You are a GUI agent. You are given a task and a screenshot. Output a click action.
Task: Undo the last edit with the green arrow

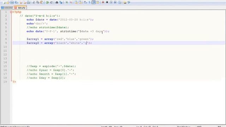tap(47, 2)
